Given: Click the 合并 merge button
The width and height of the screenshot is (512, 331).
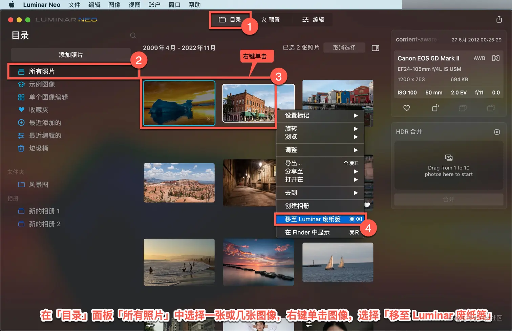Looking at the screenshot, I should (449, 200).
